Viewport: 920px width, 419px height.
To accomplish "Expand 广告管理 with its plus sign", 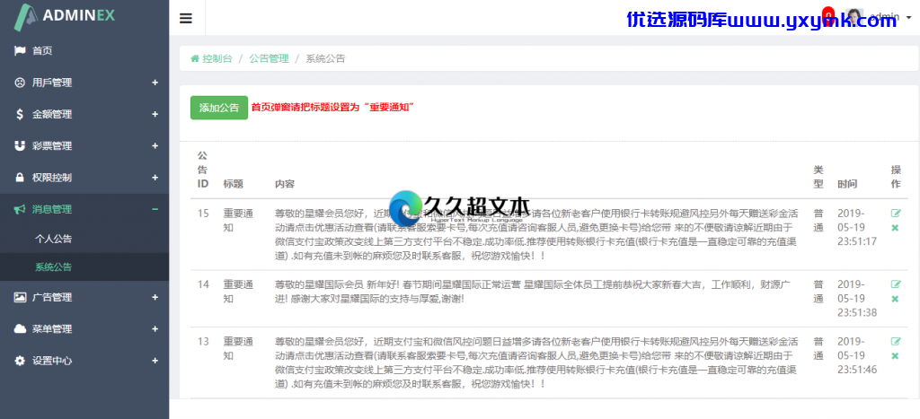I will click(x=155, y=297).
